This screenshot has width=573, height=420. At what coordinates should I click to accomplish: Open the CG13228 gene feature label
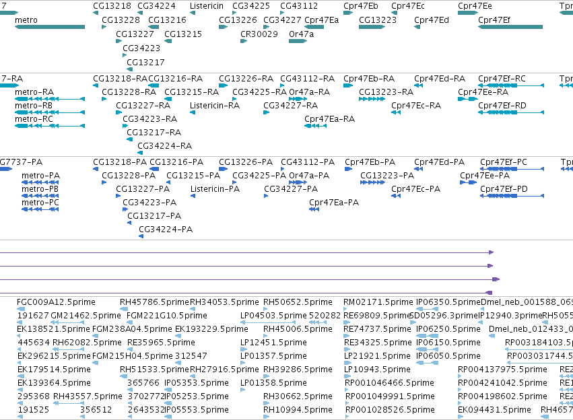(121, 20)
